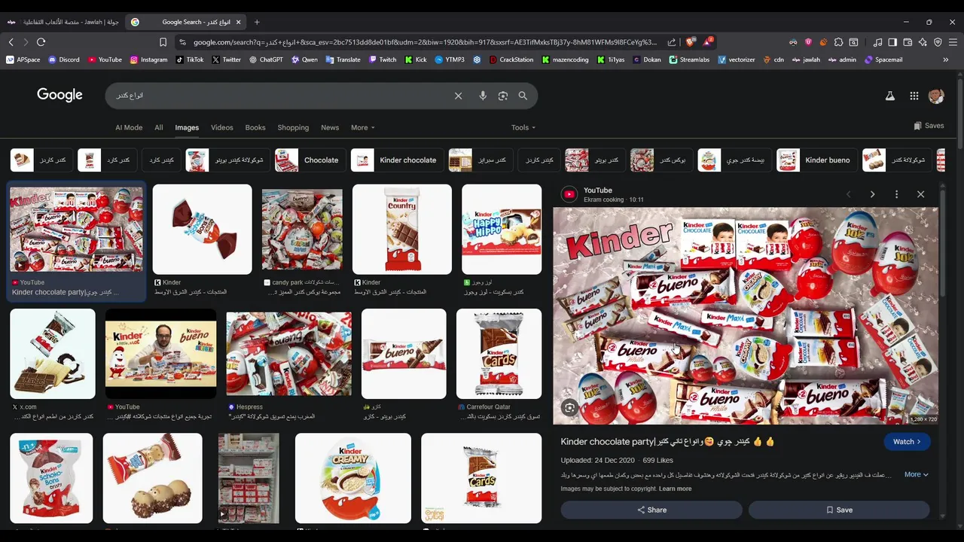Viewport: 964px width, 542px height.
Task: Open the Brave Wallet icon
Action: 908,42
